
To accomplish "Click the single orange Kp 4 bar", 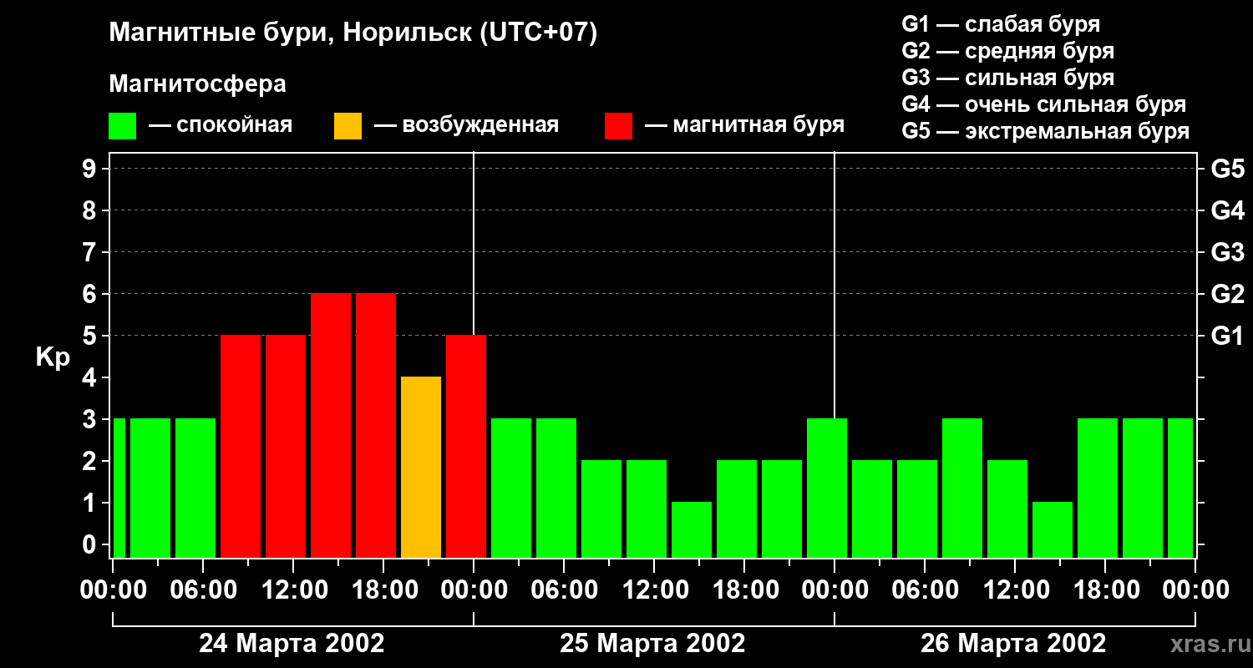I will pyautogui.click(x=421, y=467).
